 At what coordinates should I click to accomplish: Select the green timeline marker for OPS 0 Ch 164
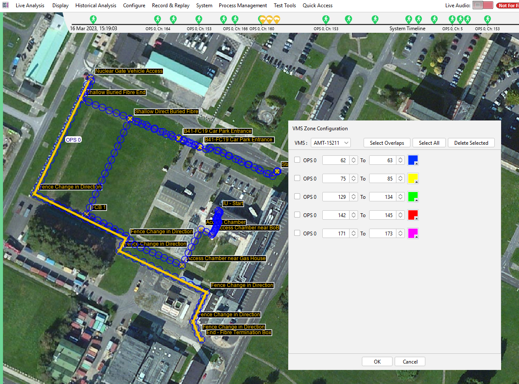click(158, 20)
